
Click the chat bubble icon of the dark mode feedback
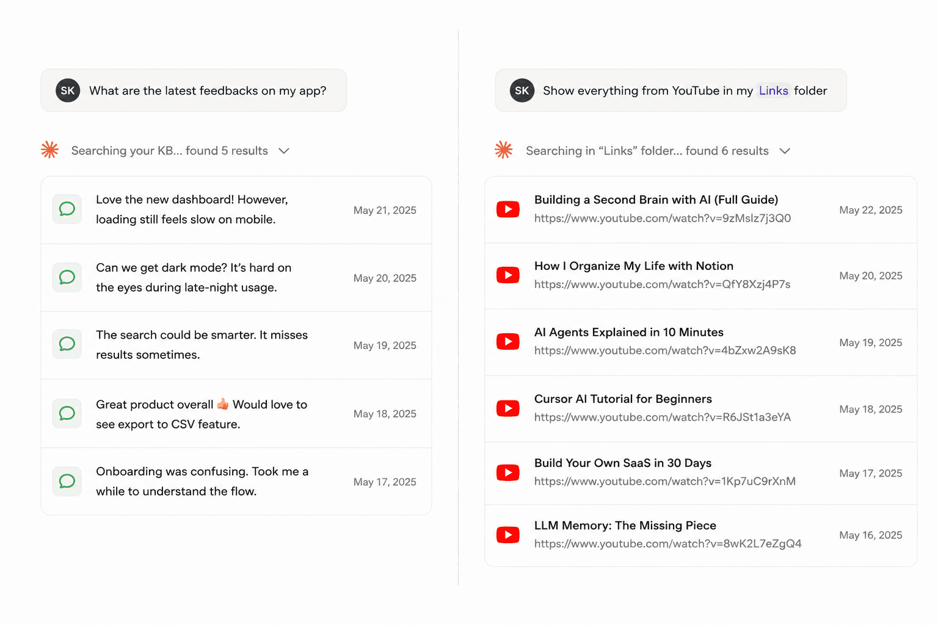pyautogui.click(x=67, y=277)
